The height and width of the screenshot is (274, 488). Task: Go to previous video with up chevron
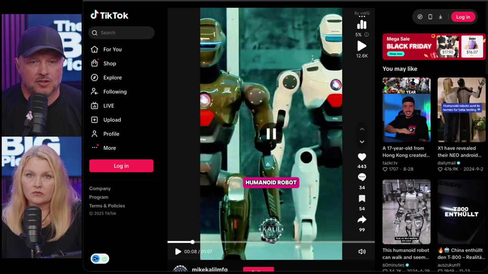[x=362, y=129]
